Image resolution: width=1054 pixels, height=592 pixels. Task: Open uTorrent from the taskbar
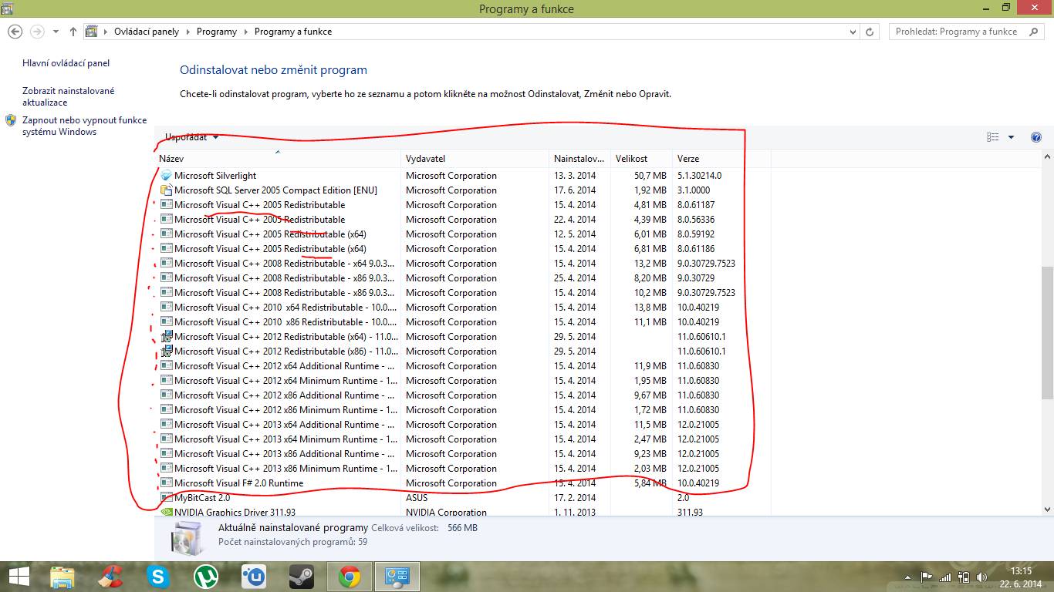click(x=205, y=577)
